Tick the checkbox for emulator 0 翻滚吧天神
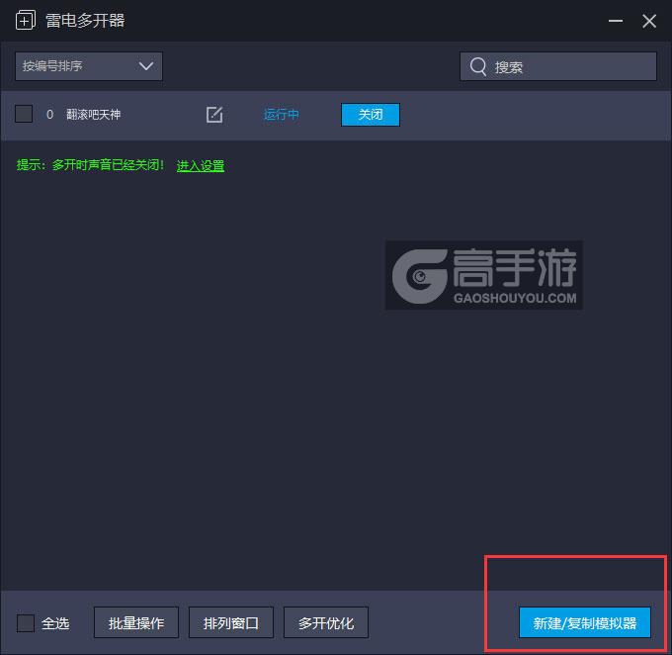The width and height of the screenshot is (672, 655). point(24,114)
